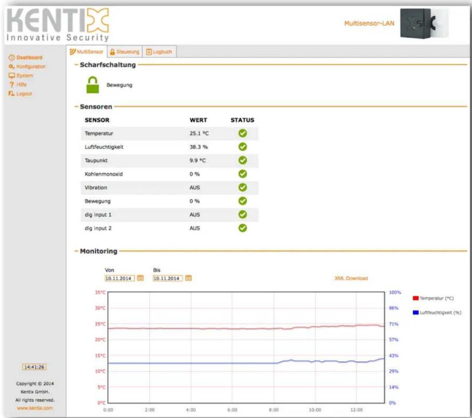Click the Logout door icon
The image size is (472, 418).
pyautogui.click(x=12, y=93)
